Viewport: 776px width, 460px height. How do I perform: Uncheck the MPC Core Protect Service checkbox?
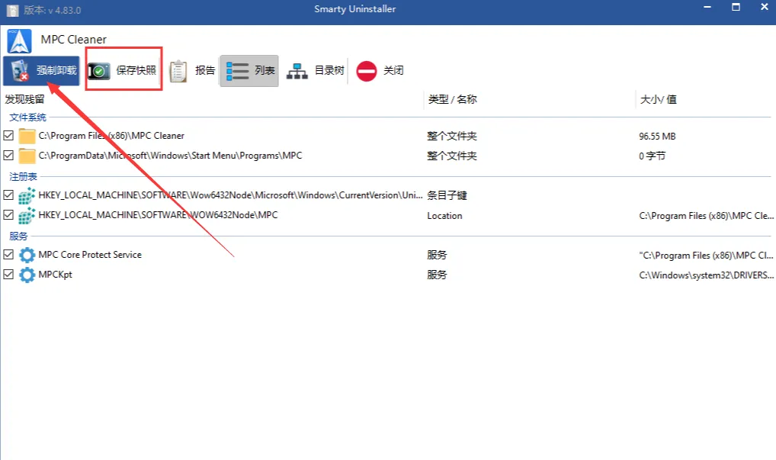coord(8,254)
